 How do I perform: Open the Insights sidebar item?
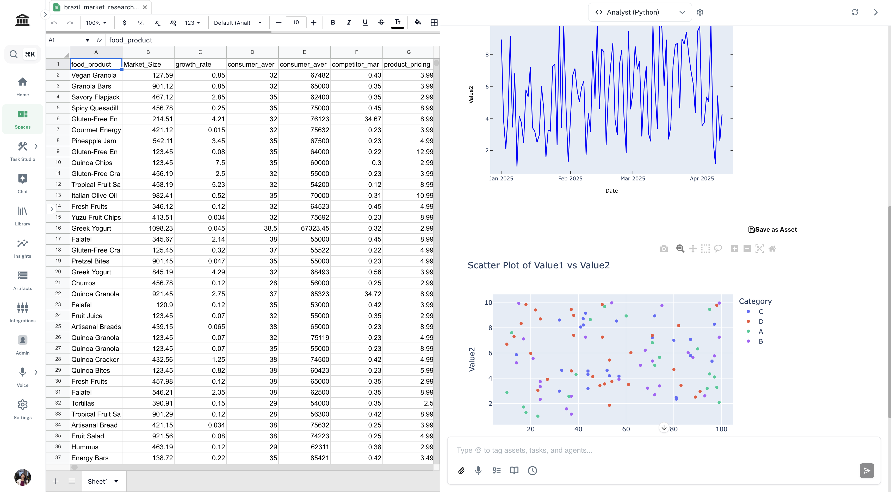[22, 248]
